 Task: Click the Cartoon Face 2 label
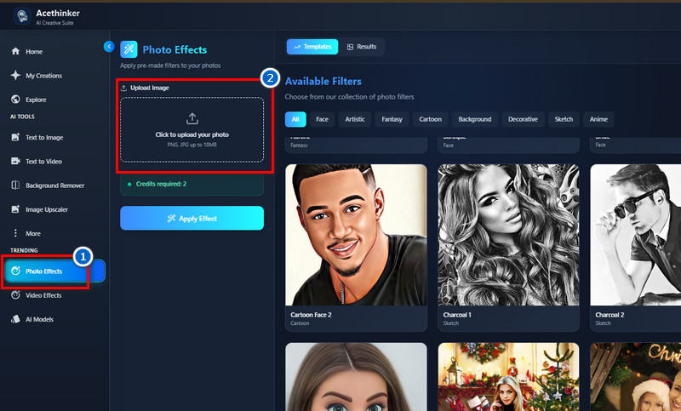coord(311,315)
